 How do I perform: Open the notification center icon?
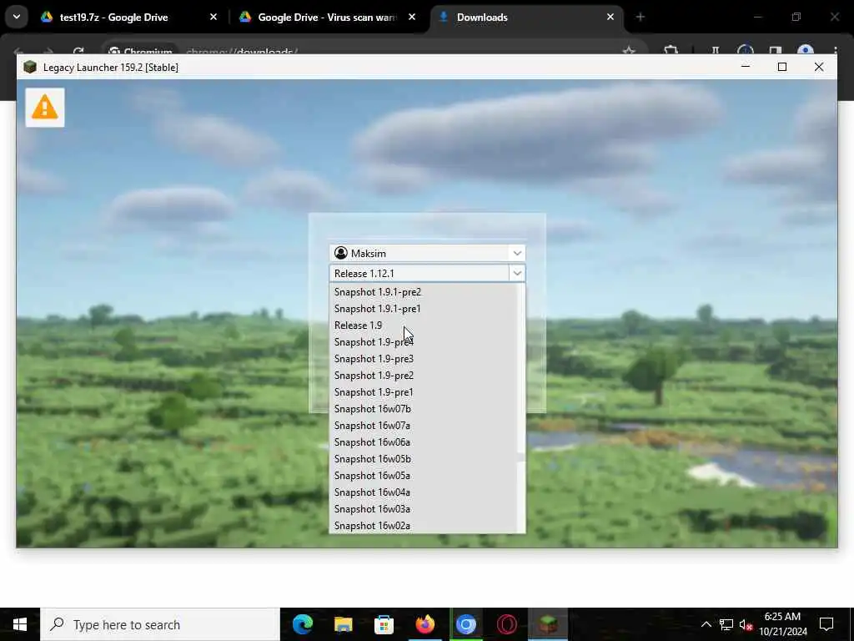coord(826,624)
